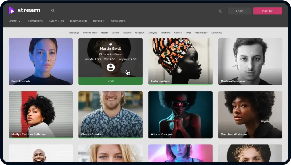Click the heart icon above Martin Geidt
The image size is (291, 165).
[x=111, y=45]
